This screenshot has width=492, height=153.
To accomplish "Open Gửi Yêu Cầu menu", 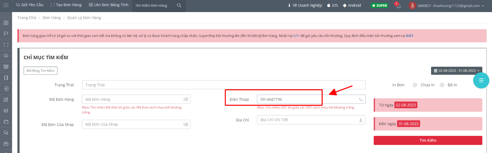I will [30, 5].
